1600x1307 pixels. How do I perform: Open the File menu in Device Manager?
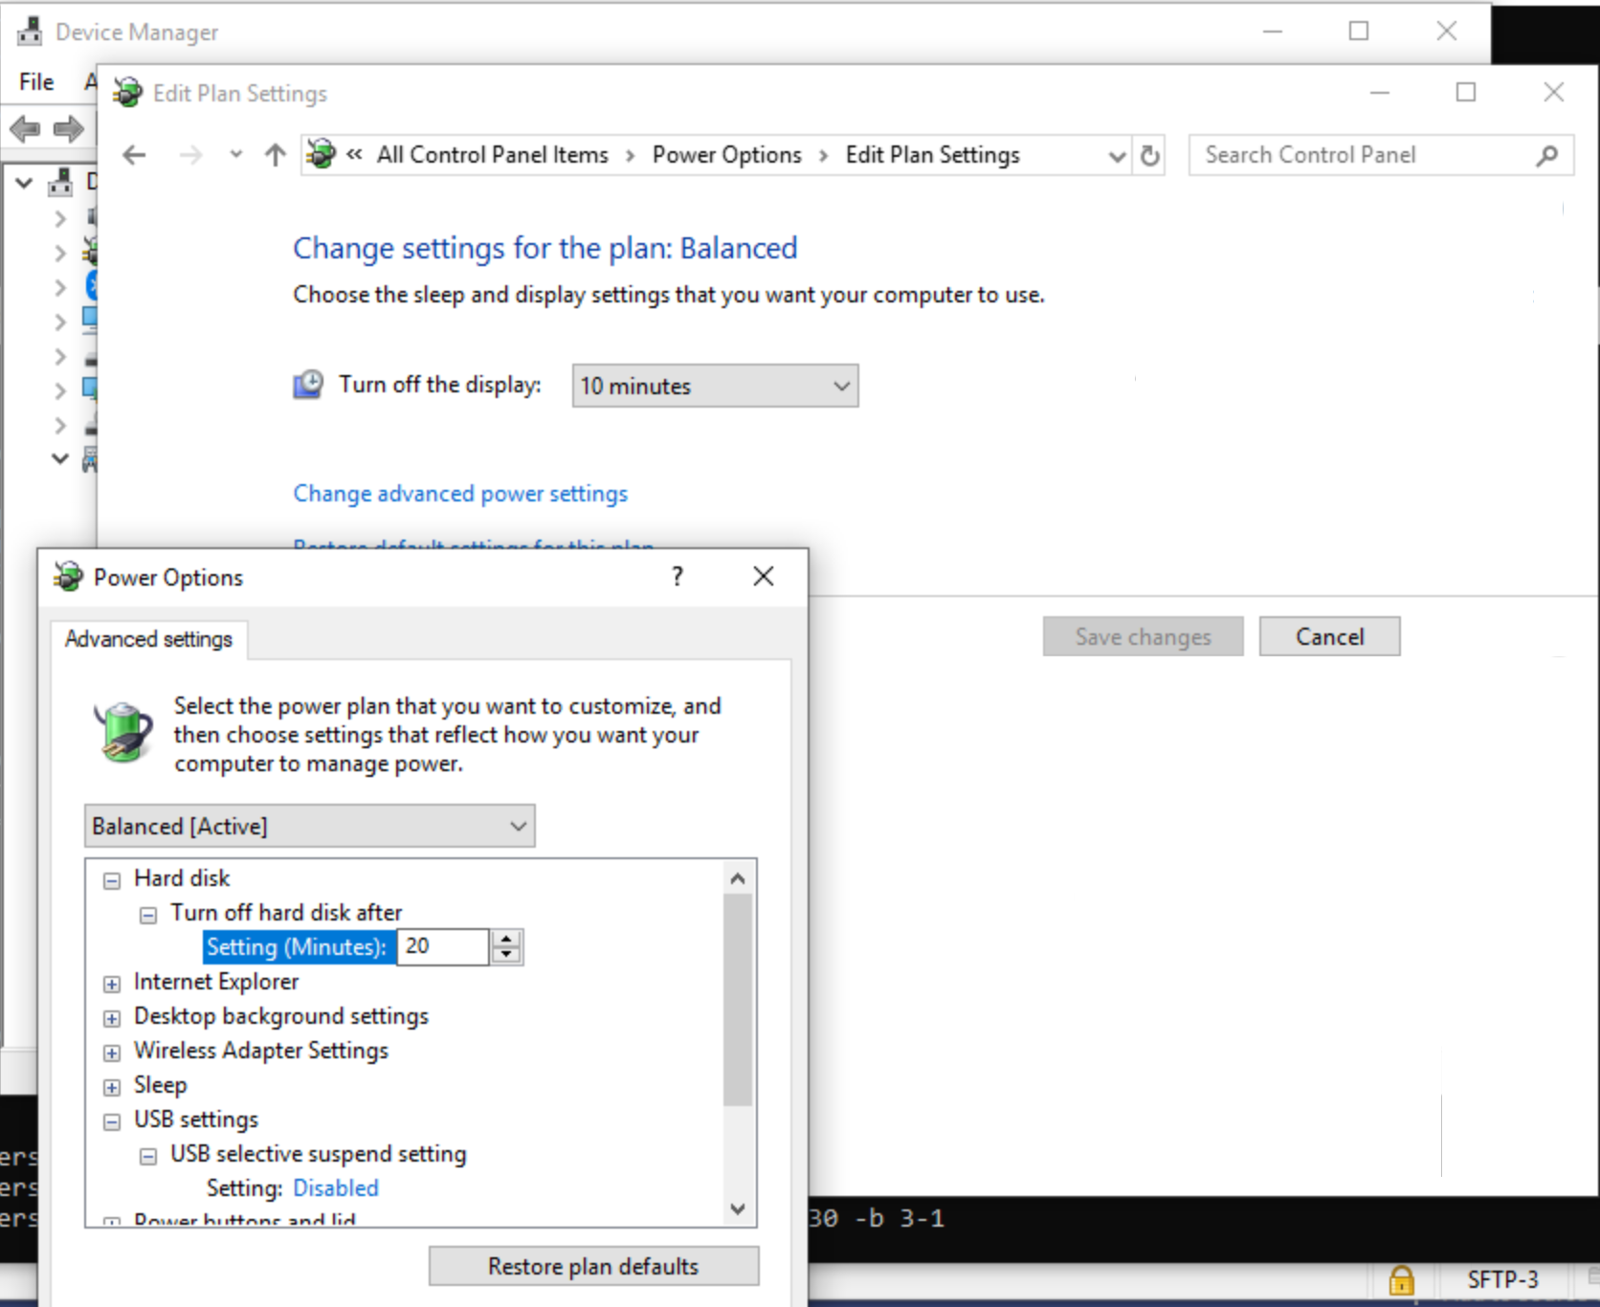[x=34, y=81]
